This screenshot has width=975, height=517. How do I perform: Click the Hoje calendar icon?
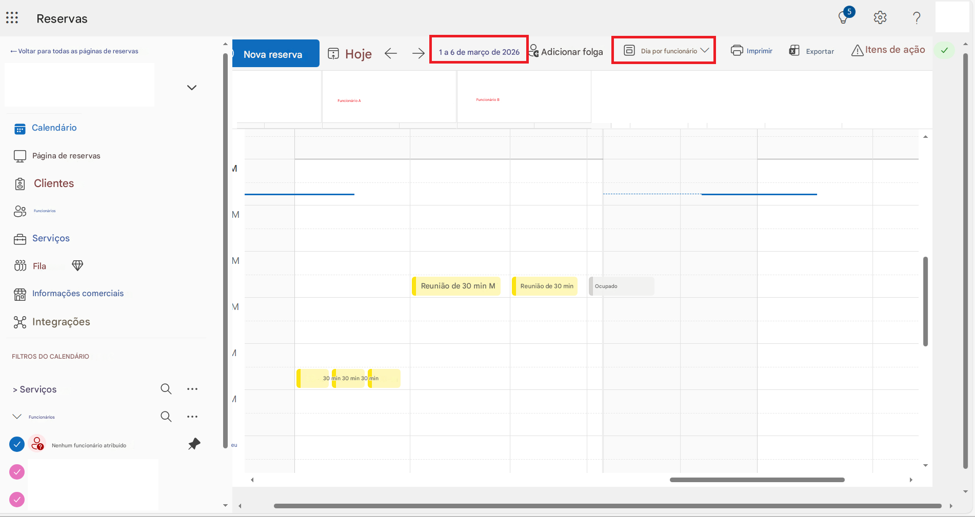click(333, 54)
